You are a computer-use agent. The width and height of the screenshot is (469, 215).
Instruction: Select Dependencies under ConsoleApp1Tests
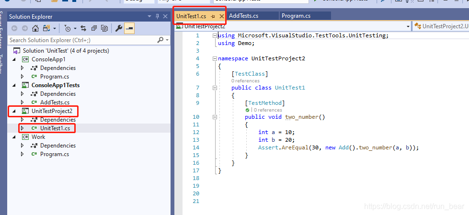point(58,93)
